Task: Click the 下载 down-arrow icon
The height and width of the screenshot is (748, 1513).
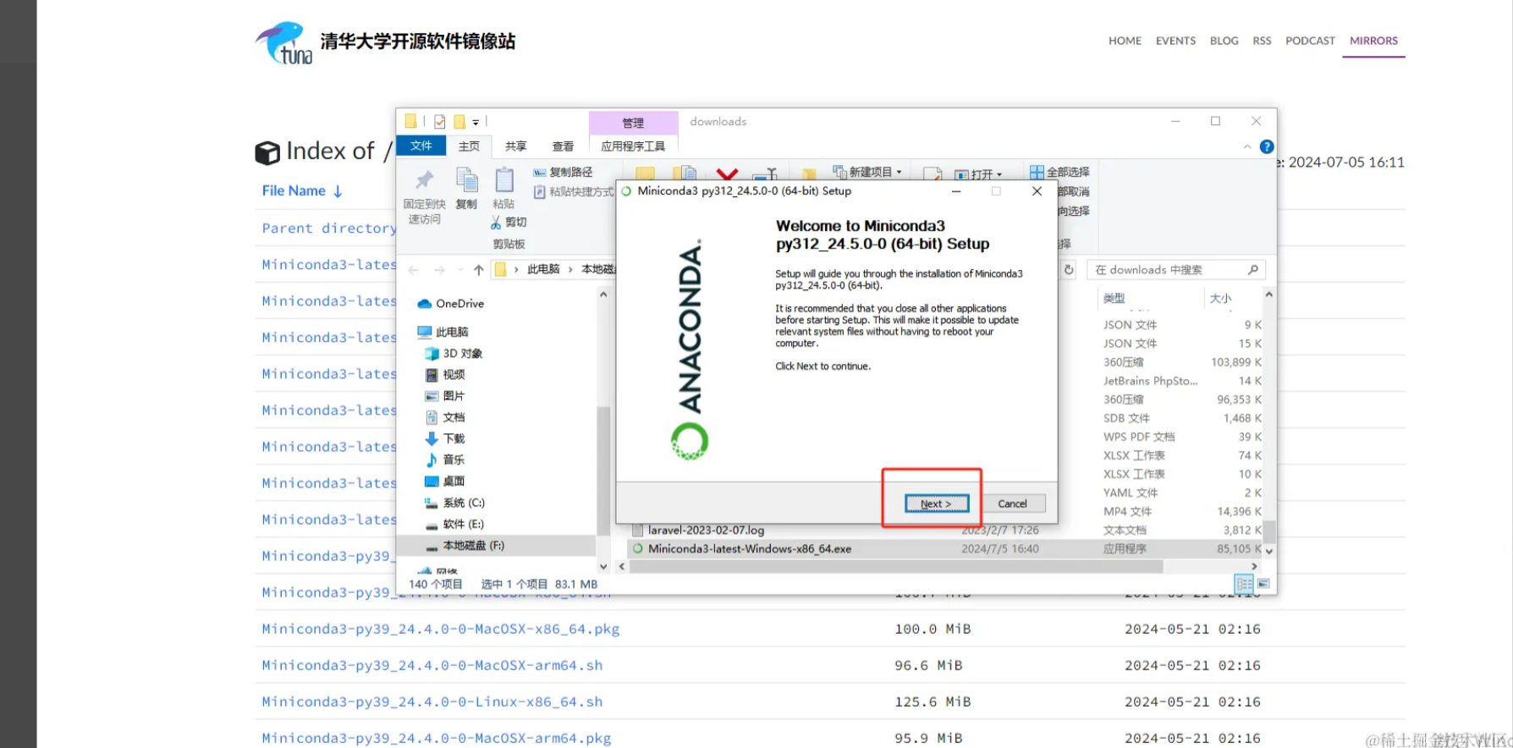Action: (x=432, y=438)
